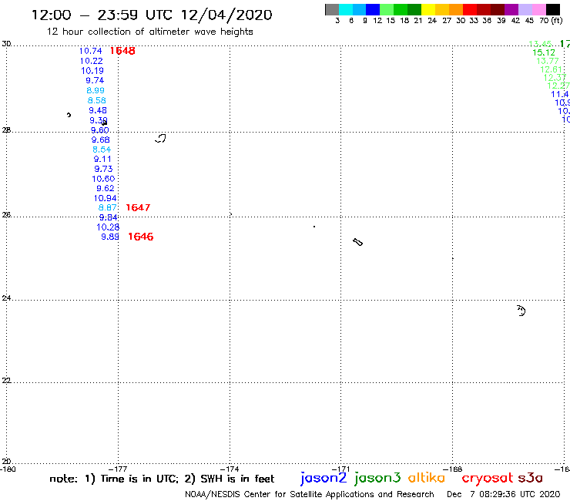Click the pink swatch in the color bar
This screenshot has height=501, width=570.
click(x=538, y=9)
